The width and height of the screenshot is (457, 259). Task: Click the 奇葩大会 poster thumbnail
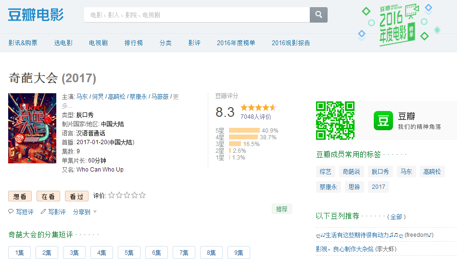32,128
